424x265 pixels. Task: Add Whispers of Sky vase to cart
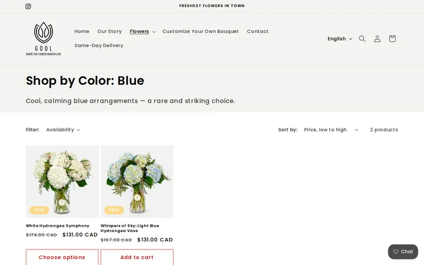pos(137,257)
